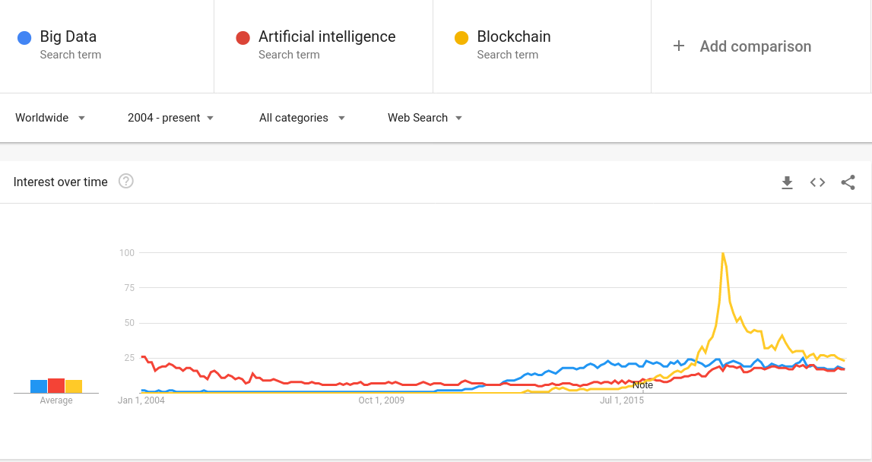Click the Note marker on the chart
Viewport: 872px width, 462px height.
(x=642, y=385)
